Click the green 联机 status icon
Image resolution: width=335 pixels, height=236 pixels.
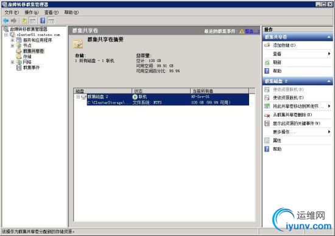click(x=135, y=97)
